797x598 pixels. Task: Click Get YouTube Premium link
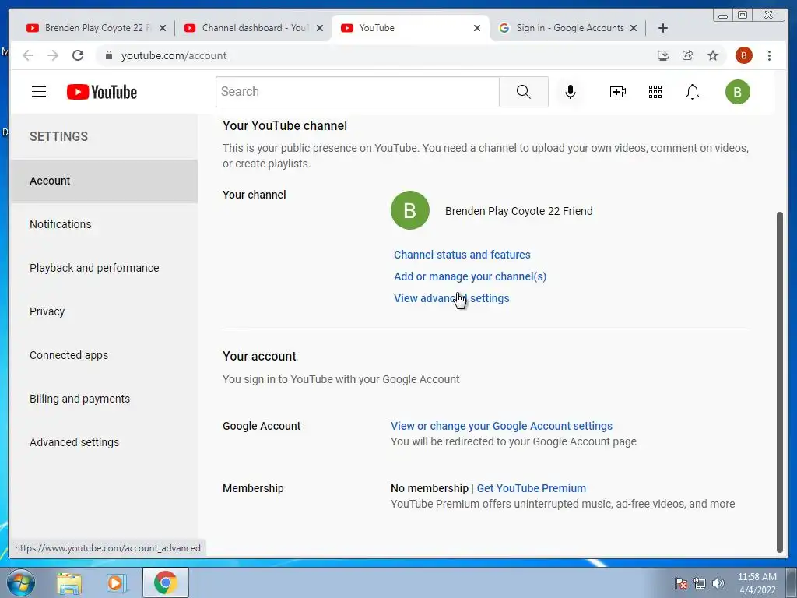tap(531, 488)
